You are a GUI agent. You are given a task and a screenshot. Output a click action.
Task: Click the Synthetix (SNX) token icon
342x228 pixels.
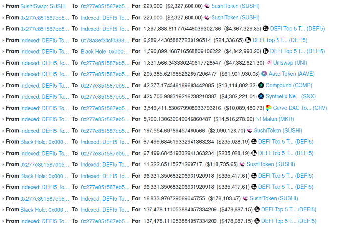point(261,96)
